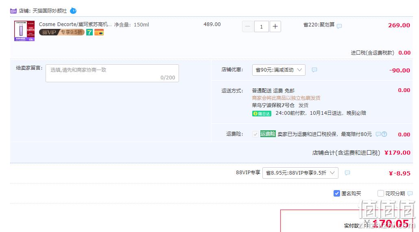419x232 pixels.
Task: Click the 普通配送 运费 免邮 shipping text
Action: 273,91
